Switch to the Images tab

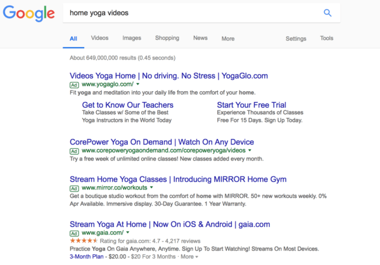132,38
